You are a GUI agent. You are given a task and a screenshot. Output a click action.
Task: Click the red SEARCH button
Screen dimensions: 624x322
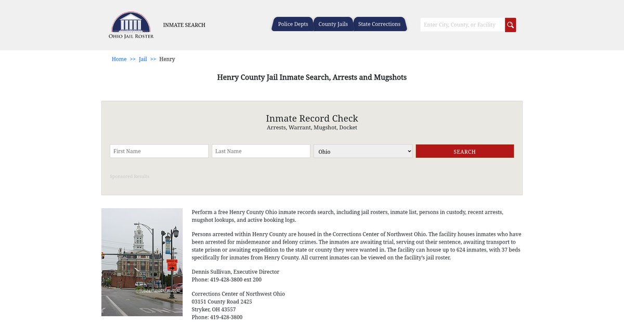[465, 151]
